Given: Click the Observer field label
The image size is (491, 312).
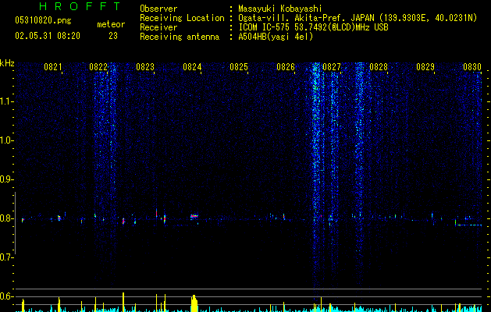Looking at the screenshot, I should (158, 9).
